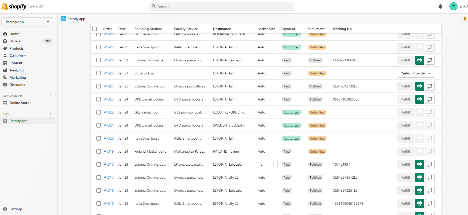The width and height of the screenshot is (468, 215).
Task: Click tracking number 05607105825306
Action: [346, 99]
